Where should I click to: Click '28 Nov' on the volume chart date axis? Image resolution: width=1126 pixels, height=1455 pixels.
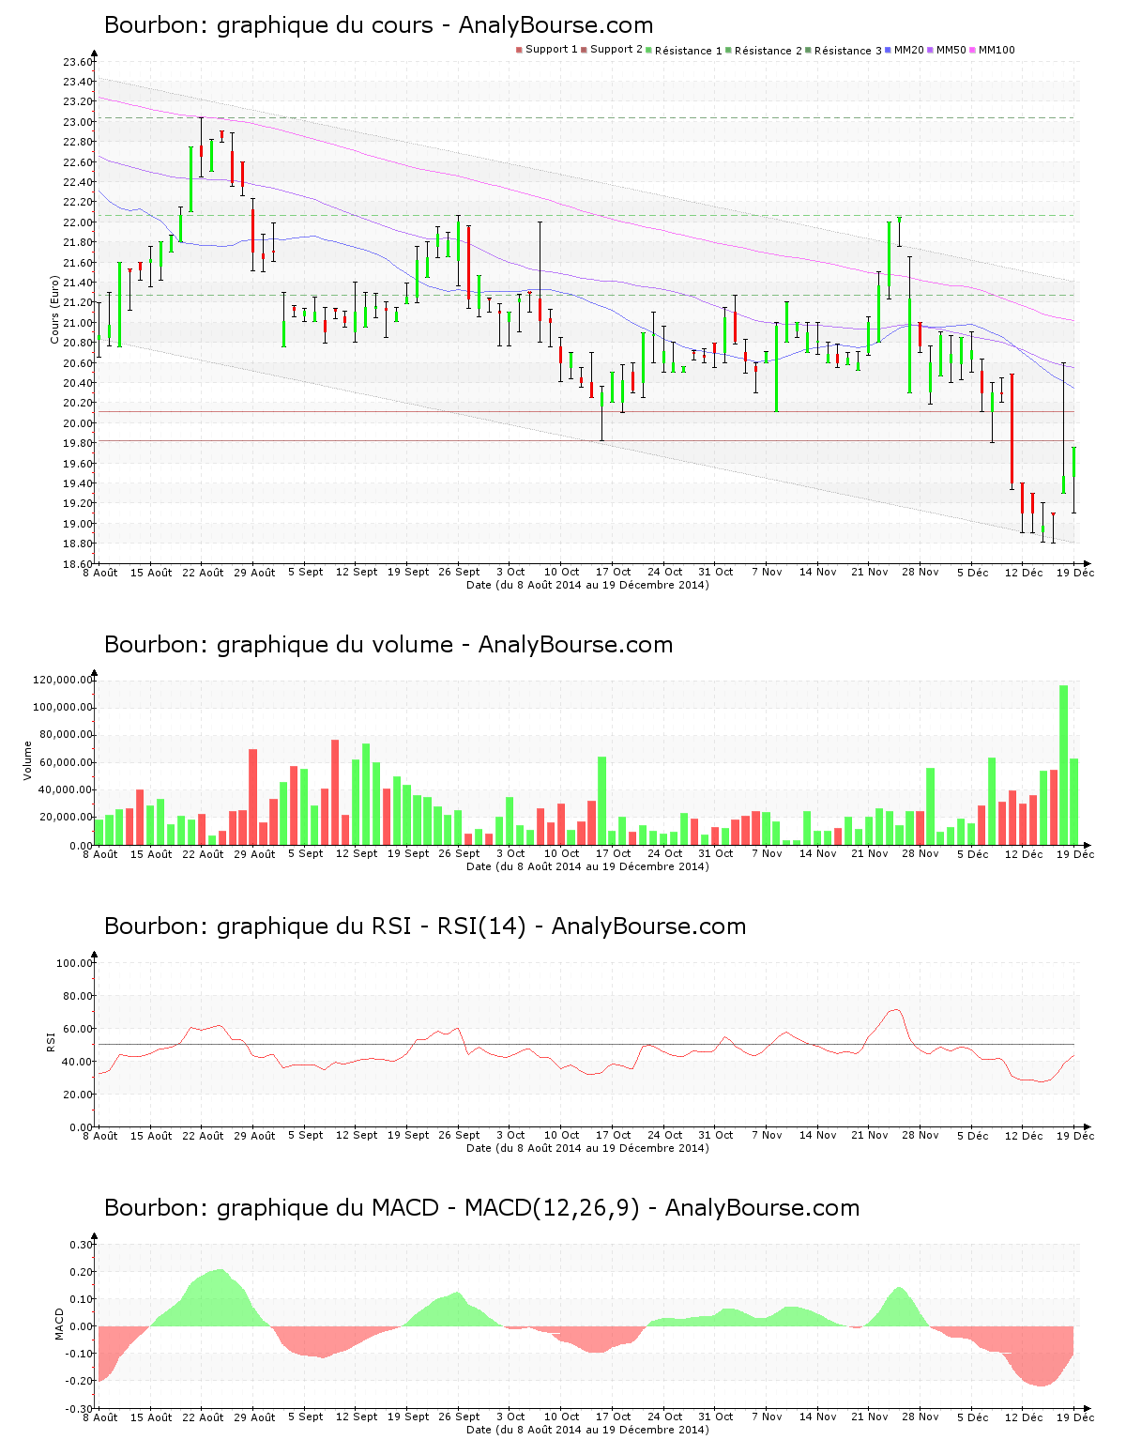921,853
